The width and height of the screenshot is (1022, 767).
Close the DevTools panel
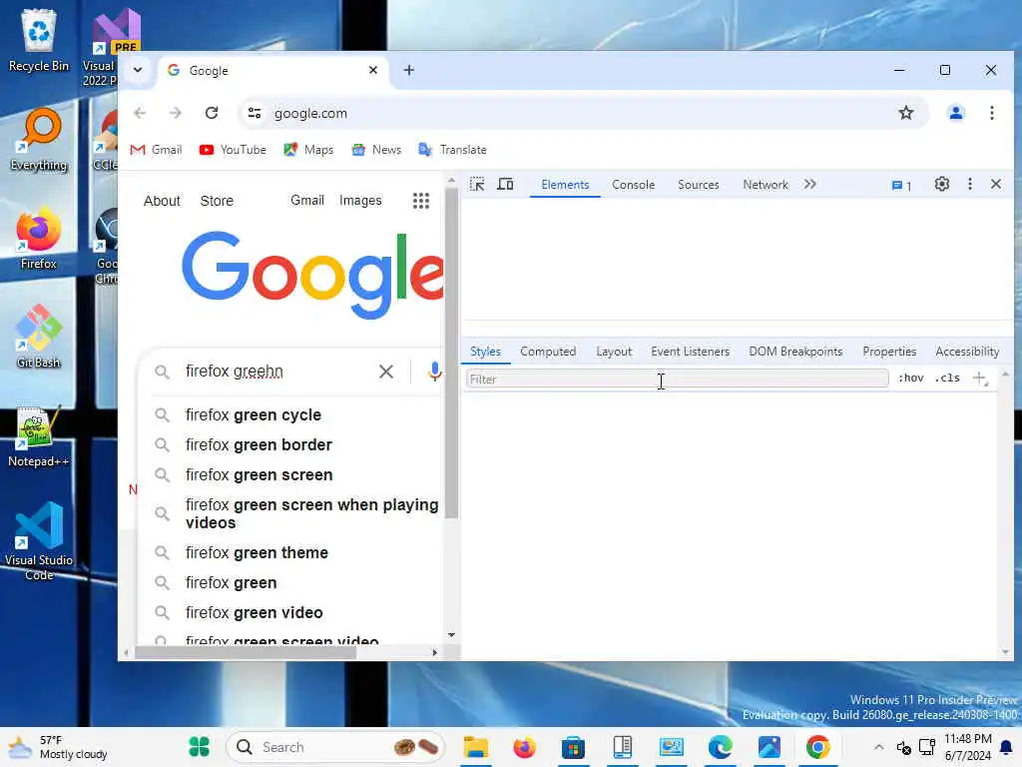[x=996, y=185]
